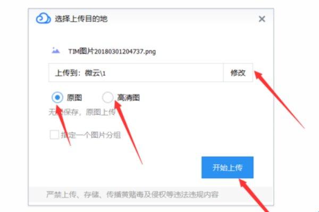Click the image file type icon
319x212 pixels.
(55, 50)
